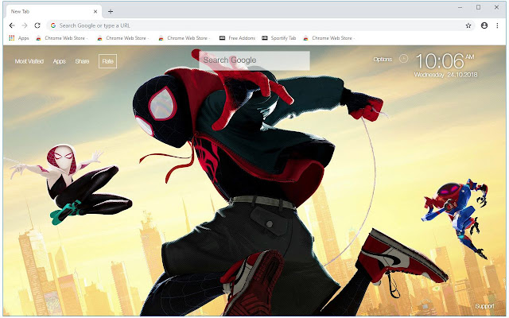Click the forward navigation arrow
Screen dimensions: 509x318
tap(25, 25)
